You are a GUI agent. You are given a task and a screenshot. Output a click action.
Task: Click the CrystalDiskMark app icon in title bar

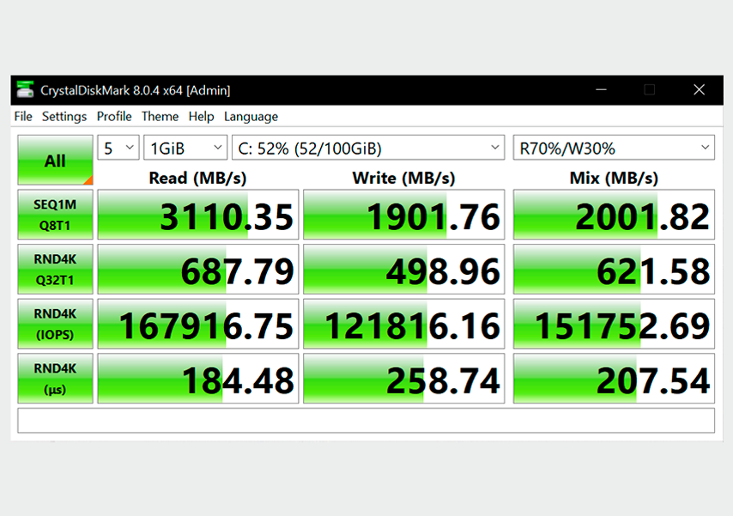(25, 89)
